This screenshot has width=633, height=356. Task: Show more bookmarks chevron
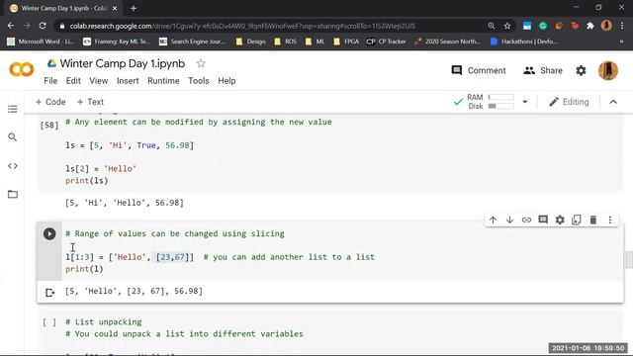(621, 42)
